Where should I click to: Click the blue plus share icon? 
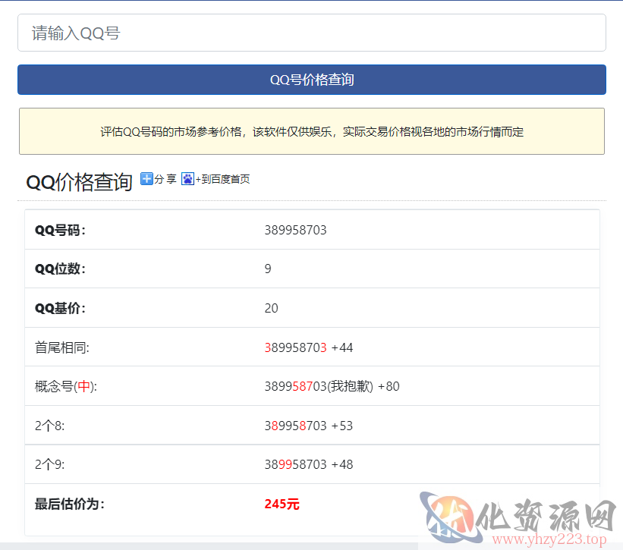[x=146, y=179]
